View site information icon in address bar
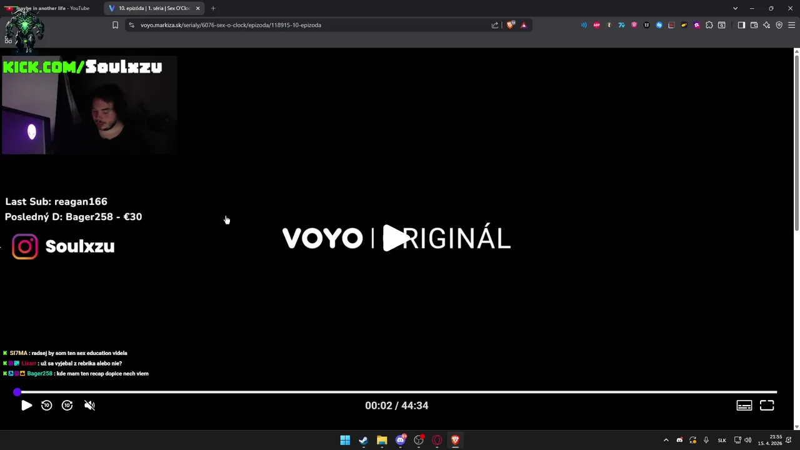This screenshot has height=450, width=800. click(131, 25)
